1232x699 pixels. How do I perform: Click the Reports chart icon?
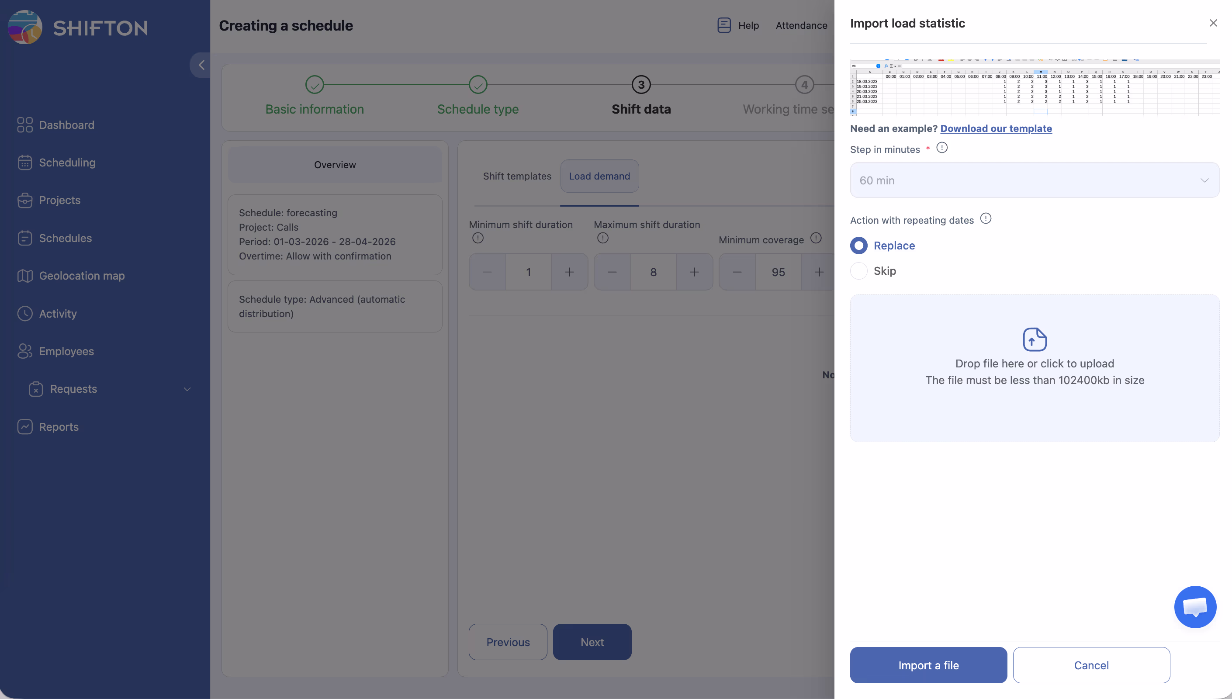[24, 427]
